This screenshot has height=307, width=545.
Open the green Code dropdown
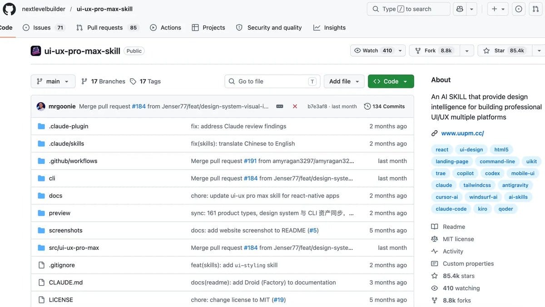[x=391, y=81]
